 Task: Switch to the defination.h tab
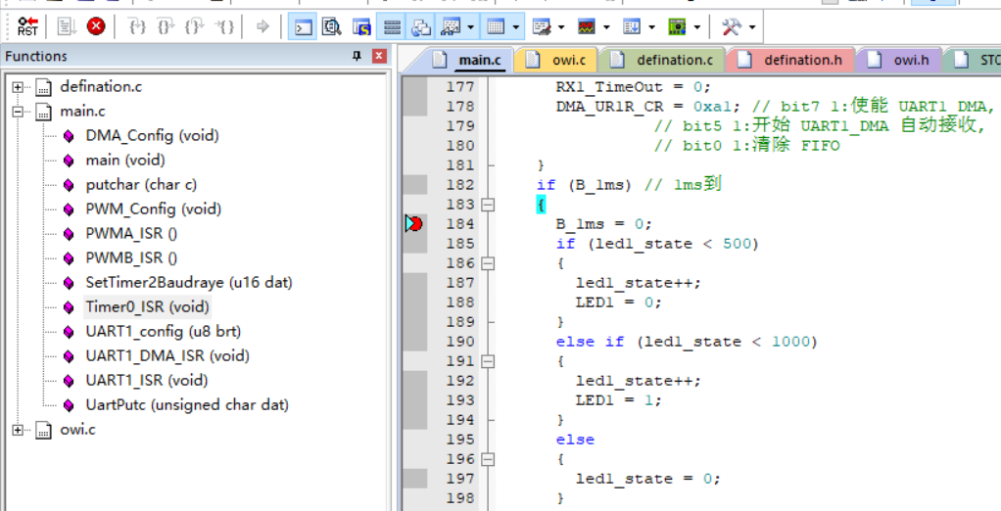tap(790, 60)
